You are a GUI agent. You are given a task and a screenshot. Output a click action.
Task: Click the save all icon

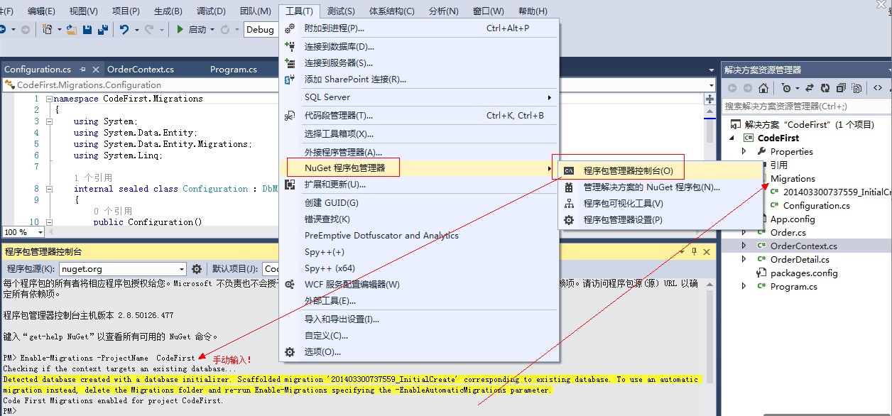click(x=102, y=29)
